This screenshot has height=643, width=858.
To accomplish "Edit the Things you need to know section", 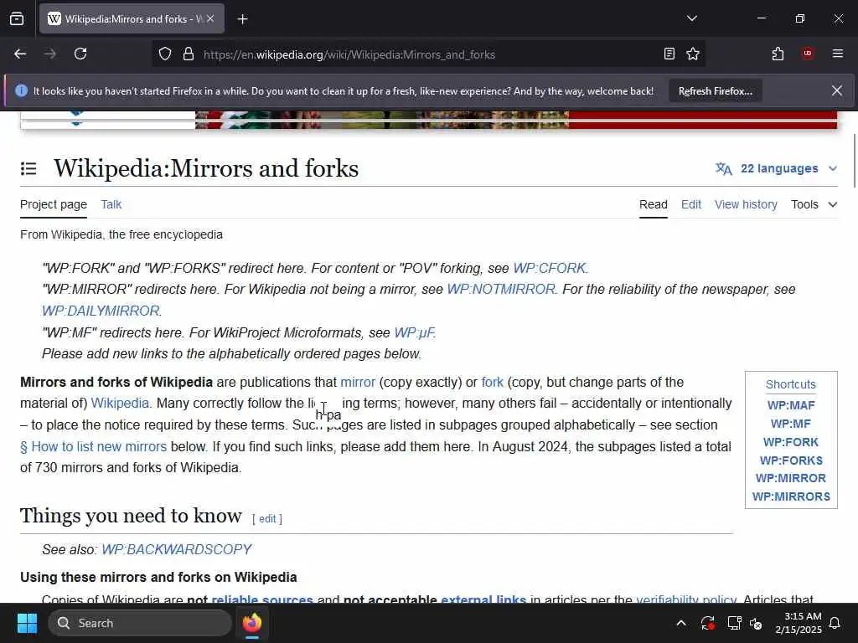I will [x=267, y=519].
